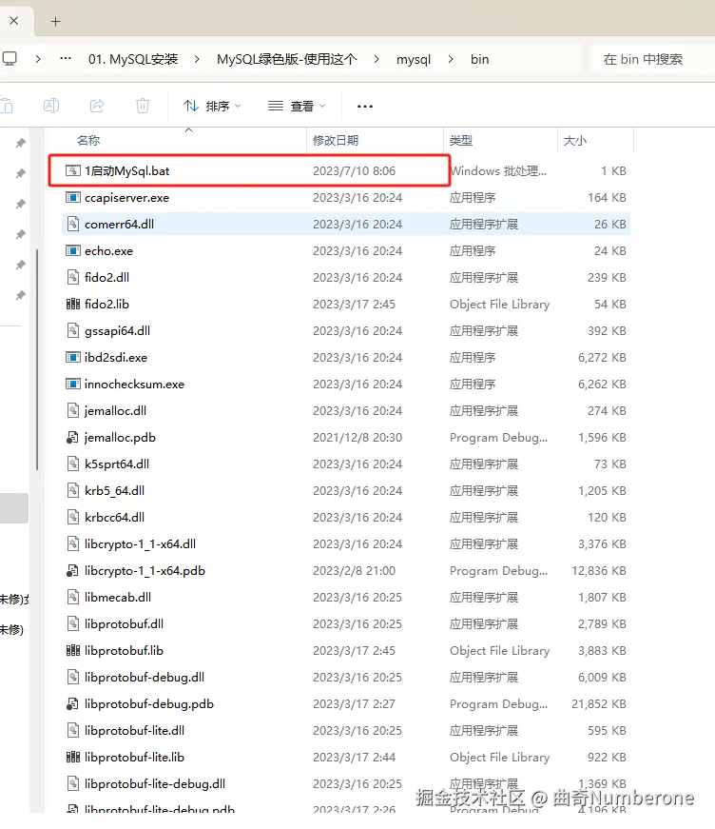Click the Paste clipboard icon in toolbar
Viewport: 715px width, 829px height.
tap(7, 106)
